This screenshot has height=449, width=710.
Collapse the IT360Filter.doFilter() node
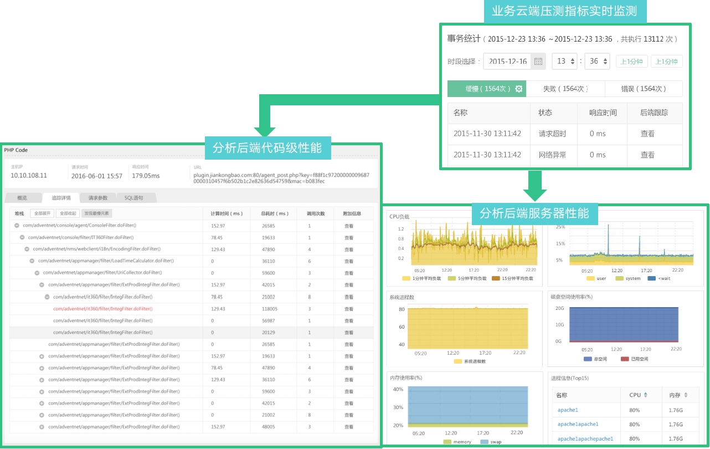(22, 237)
